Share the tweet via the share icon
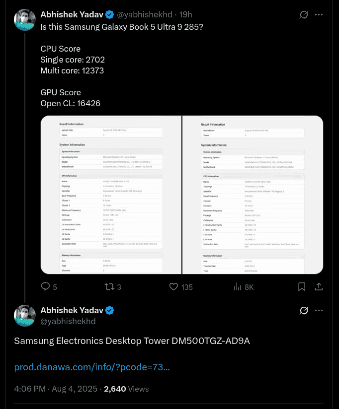 pyautogui.click(x=319, y=286)
